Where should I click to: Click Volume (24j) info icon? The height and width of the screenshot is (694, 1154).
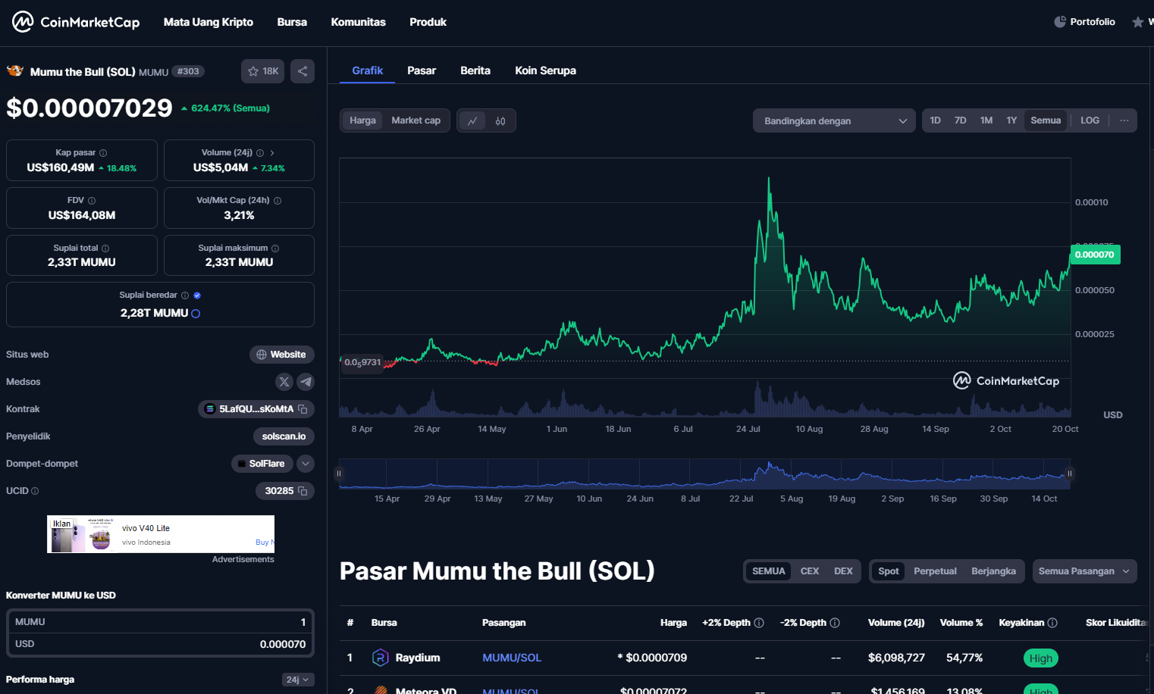click(260, 153)
